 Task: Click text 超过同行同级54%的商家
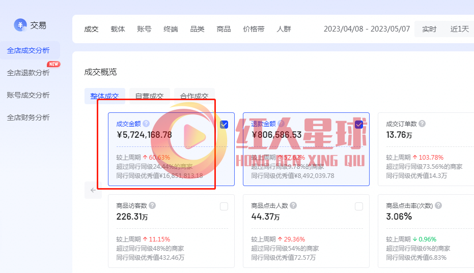click(x=285, y=248)
